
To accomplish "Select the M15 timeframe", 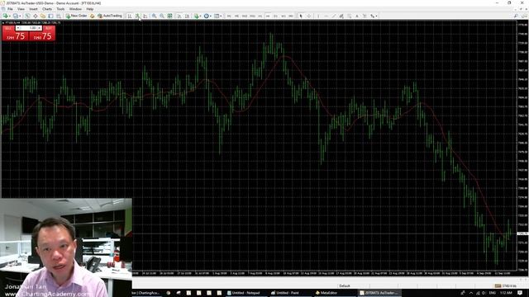I will 245,16.
